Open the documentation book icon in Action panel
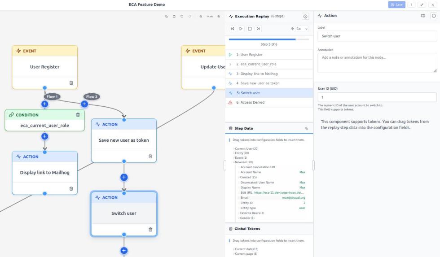Viewport: 440px width, 257px height. [423, 16]
